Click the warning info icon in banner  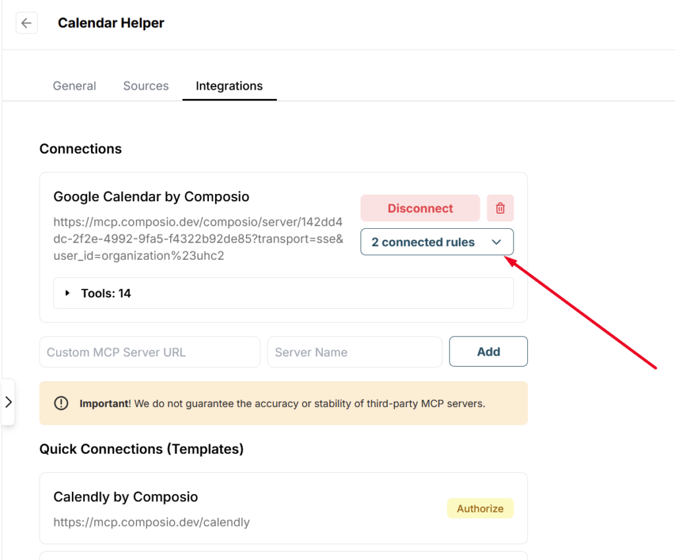click(x=61, y=403)
